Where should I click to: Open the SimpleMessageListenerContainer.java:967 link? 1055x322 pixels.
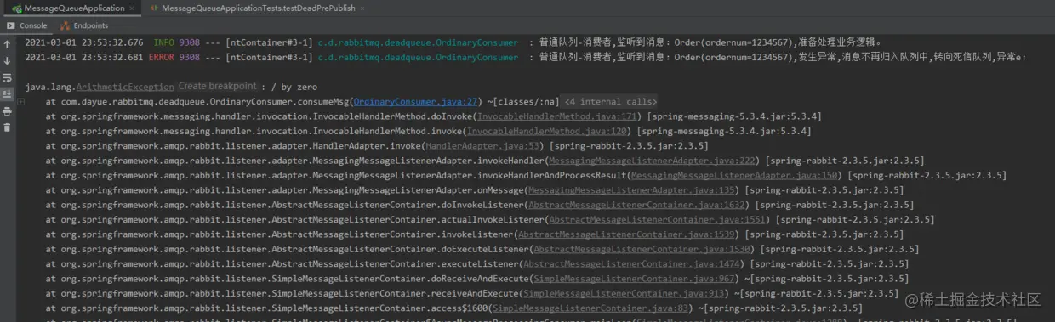tap(635, 279)
